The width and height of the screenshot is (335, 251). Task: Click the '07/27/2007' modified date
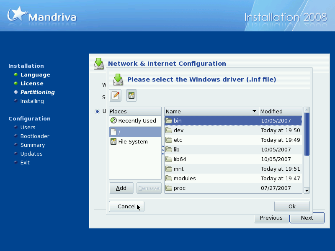pos(276,188)
